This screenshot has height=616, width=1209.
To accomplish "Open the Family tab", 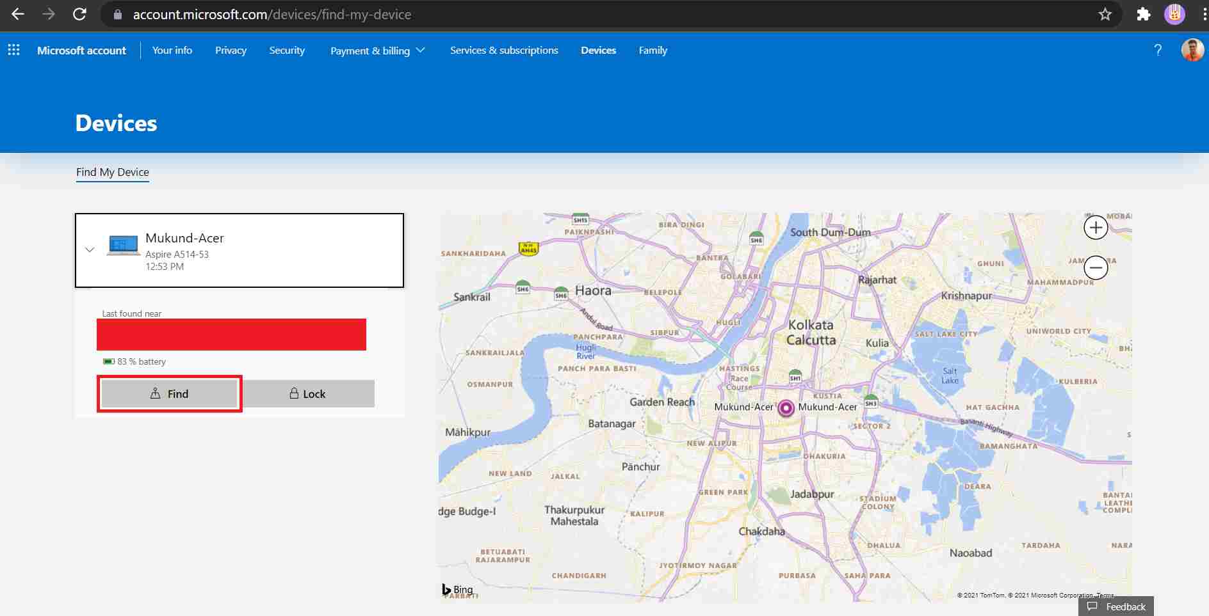I will pyautogui.click(x=653, y=50).
